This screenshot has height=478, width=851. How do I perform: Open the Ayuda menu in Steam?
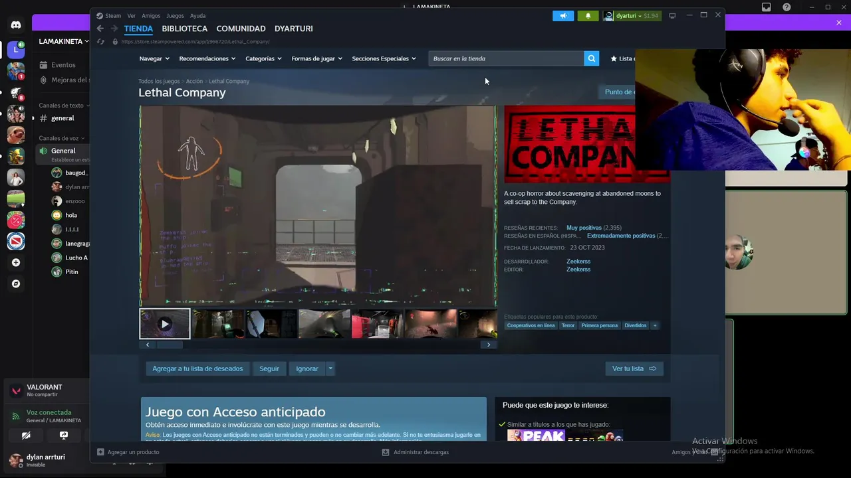click(x=197, y=16)
